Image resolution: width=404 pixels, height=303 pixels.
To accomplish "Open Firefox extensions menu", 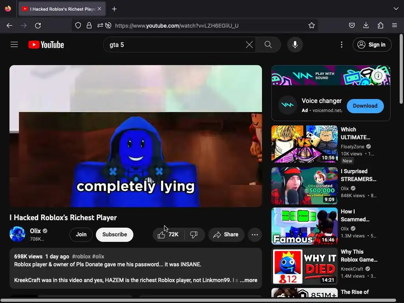I will pos(380,25).
